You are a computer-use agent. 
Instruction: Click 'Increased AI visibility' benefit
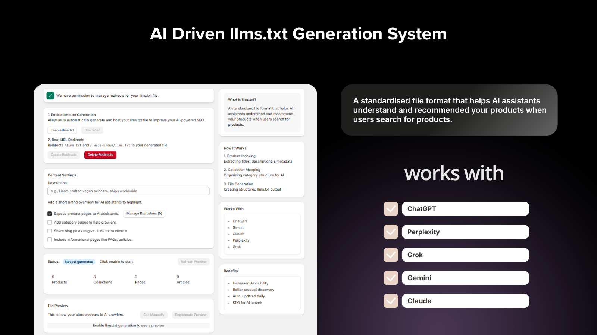click(250, 283)
